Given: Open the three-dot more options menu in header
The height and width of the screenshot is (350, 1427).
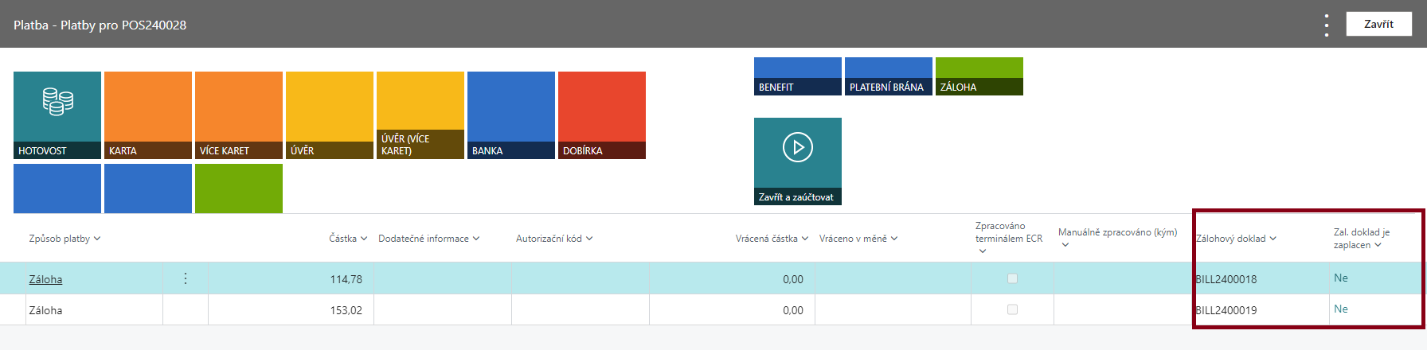Looking at the screenshot, I should pos(1327,25).
